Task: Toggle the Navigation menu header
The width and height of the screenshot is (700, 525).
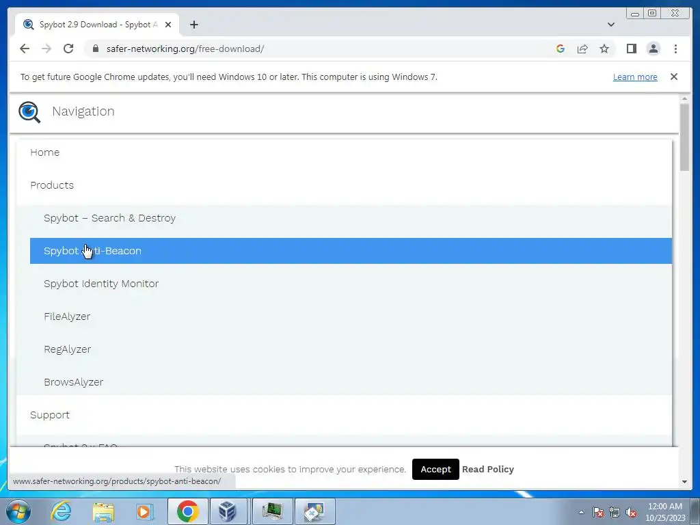Action: pyautogui.click(x=83, y=111)
